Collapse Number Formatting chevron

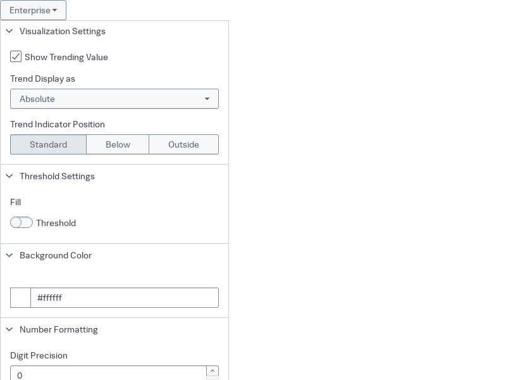click(9, 329)
